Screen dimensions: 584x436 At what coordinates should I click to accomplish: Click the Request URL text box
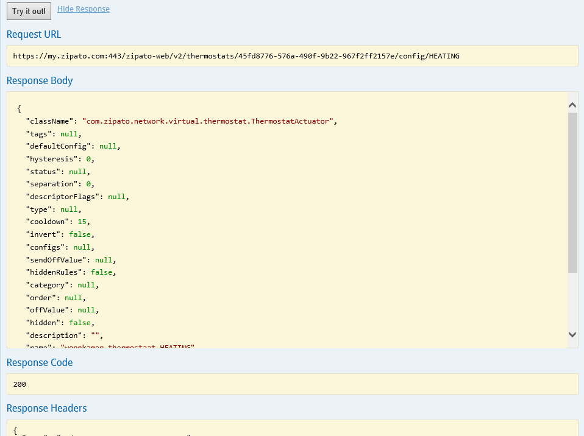coord(292,55)
